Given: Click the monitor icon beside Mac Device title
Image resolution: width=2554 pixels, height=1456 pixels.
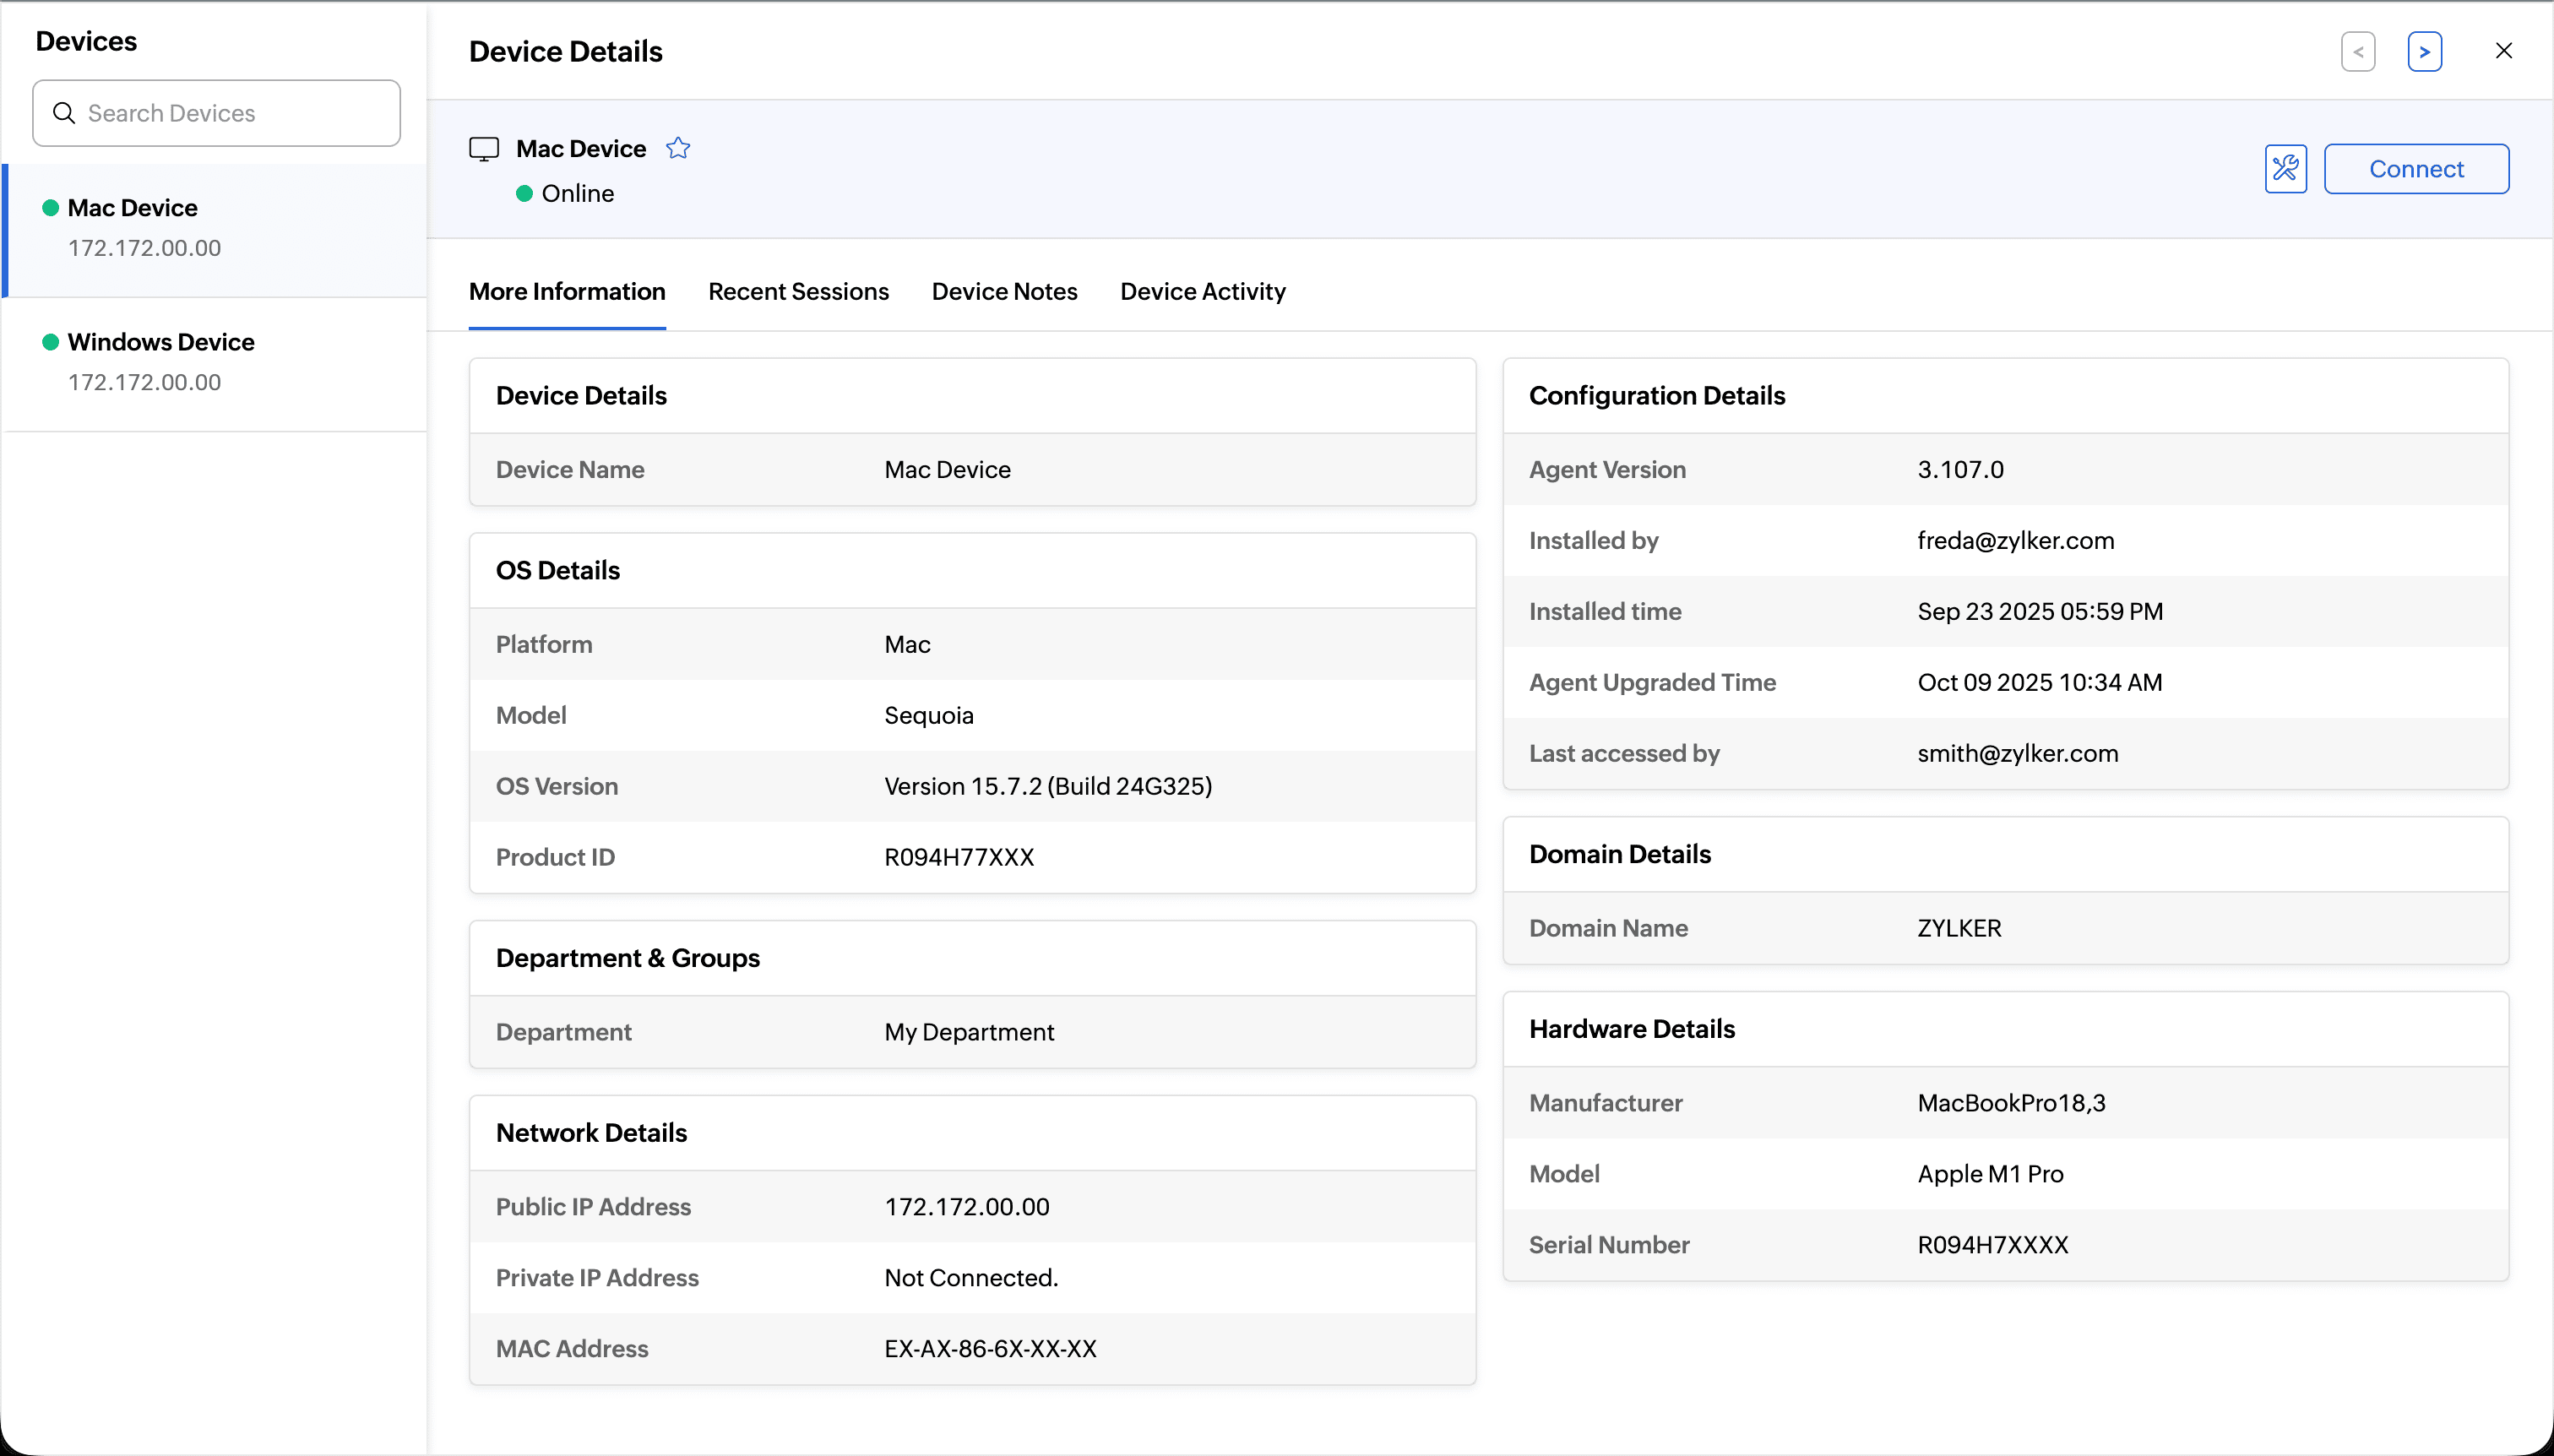Looking at the screenshot, I should pyautogui.click(x=484, y=149).
